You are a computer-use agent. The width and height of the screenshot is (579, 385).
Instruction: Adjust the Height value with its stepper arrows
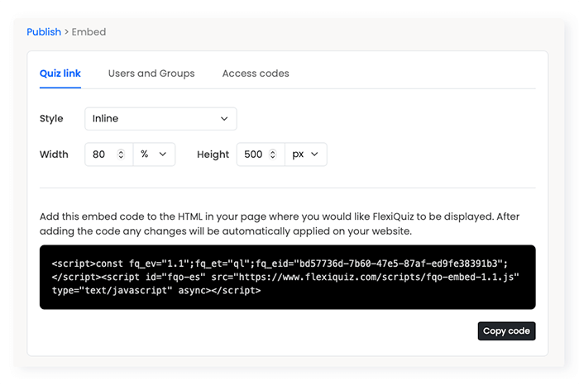[x=272, y=154]
